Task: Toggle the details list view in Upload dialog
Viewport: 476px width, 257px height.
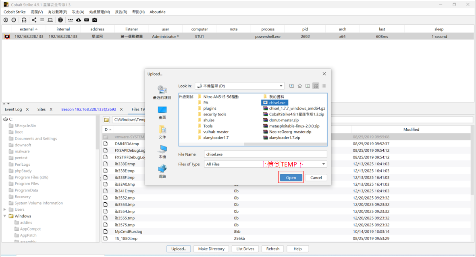Action: [x=324, y=86]
